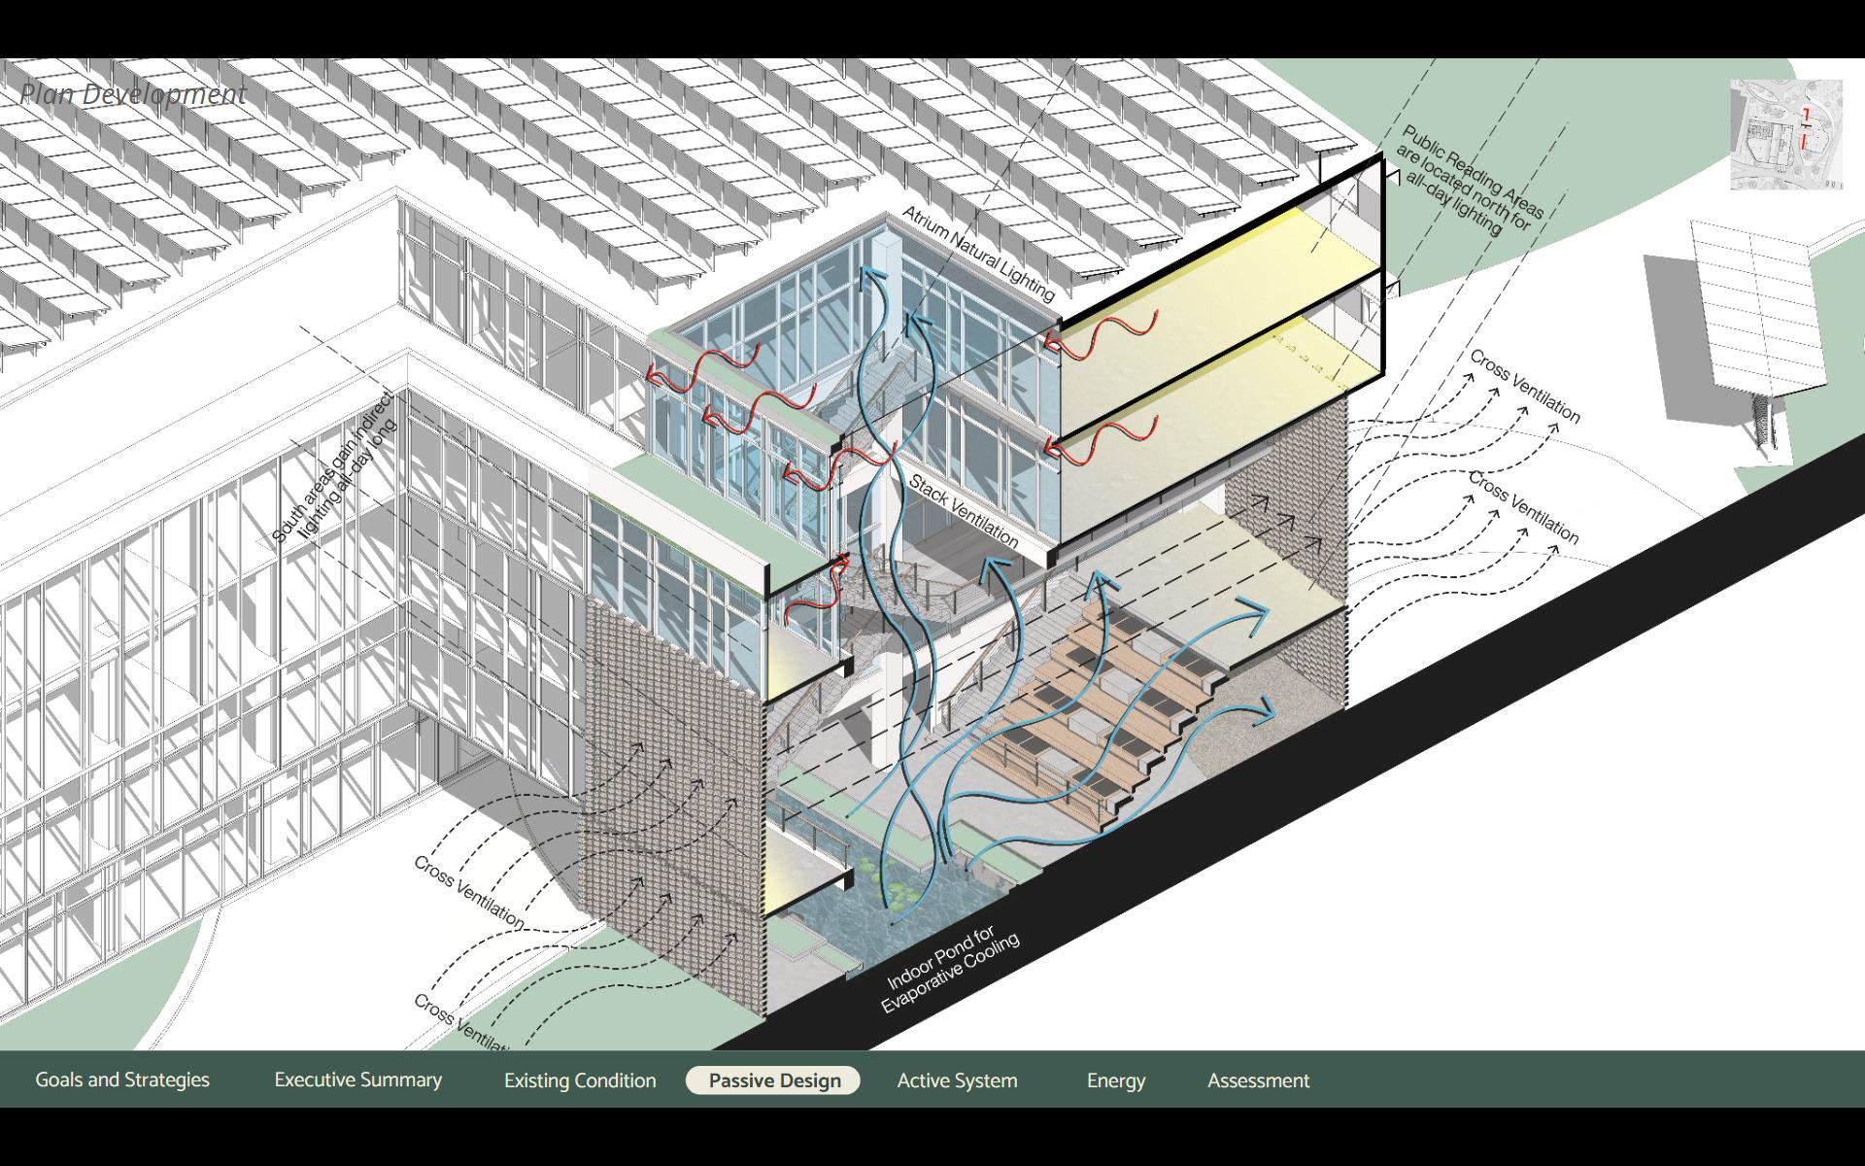The height and width of the screenshot is (1166, 1865).
Task: Click the Atrium Natural Lighting label
Action: tap(977, 254)
